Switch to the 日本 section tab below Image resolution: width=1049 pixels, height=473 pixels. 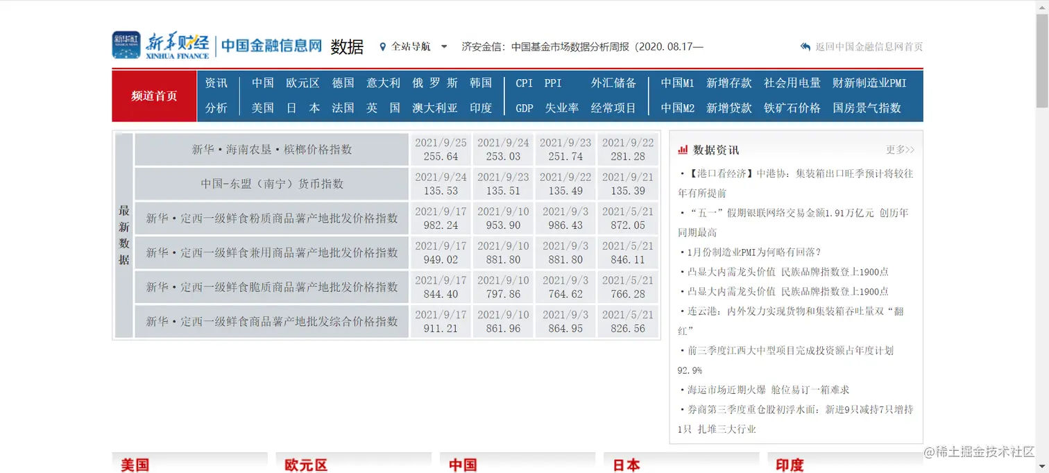click(x=626, y=465)
